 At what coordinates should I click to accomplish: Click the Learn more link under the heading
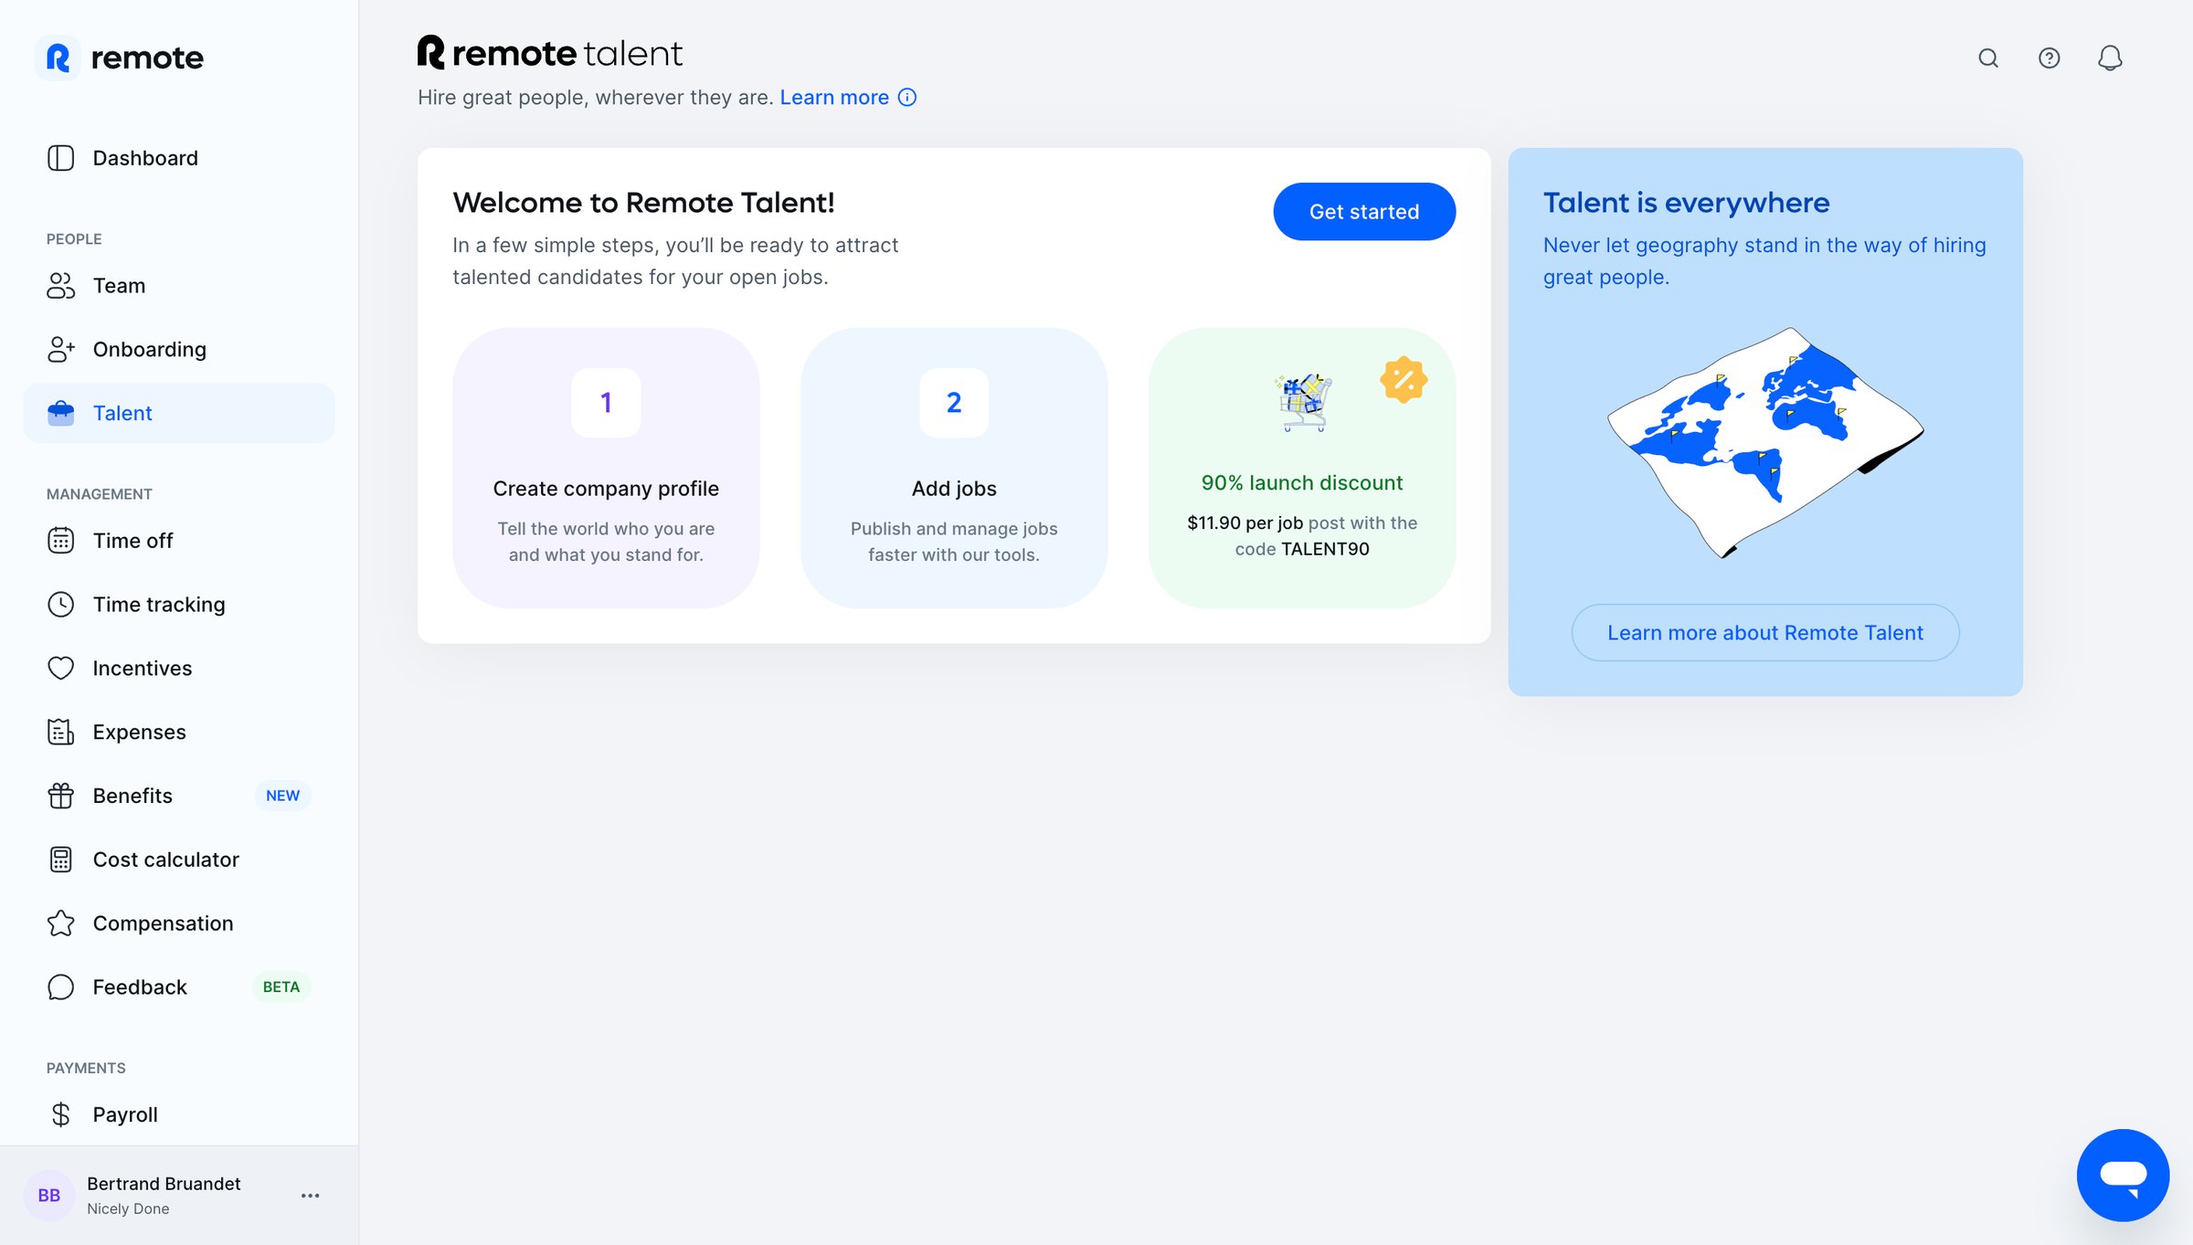click(834, 98)
